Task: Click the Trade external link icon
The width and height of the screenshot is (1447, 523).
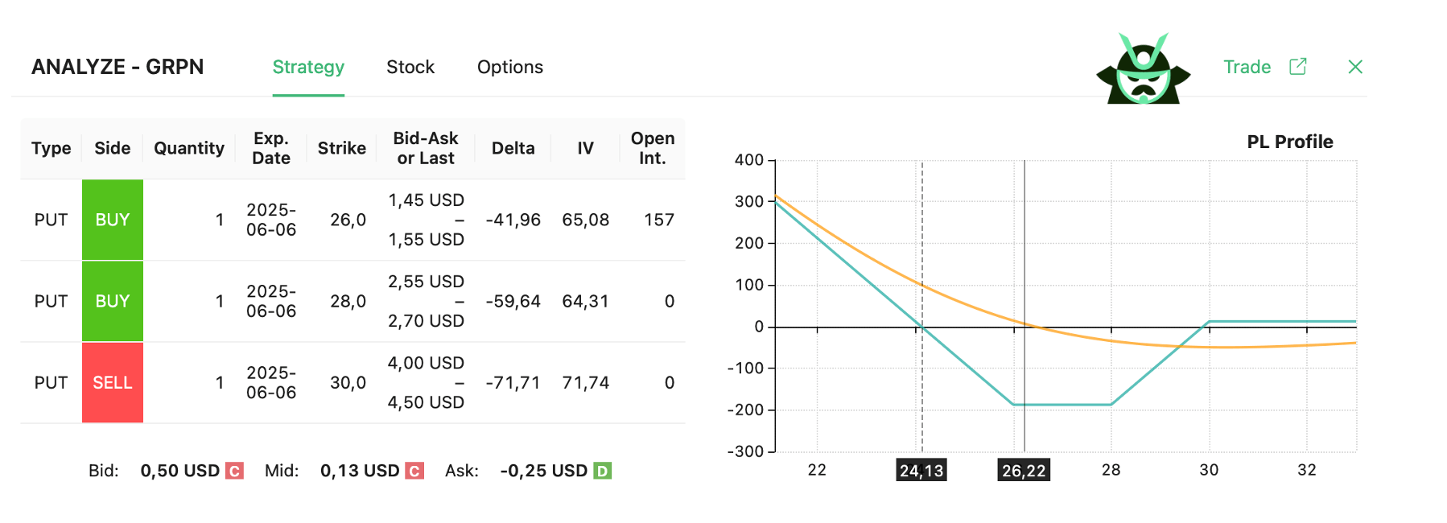Action: pos(1297,67)
